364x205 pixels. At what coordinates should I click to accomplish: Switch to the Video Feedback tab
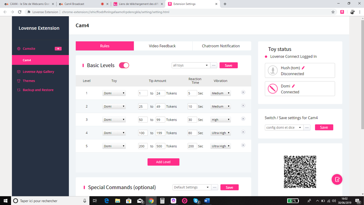(x=163, y=46)
